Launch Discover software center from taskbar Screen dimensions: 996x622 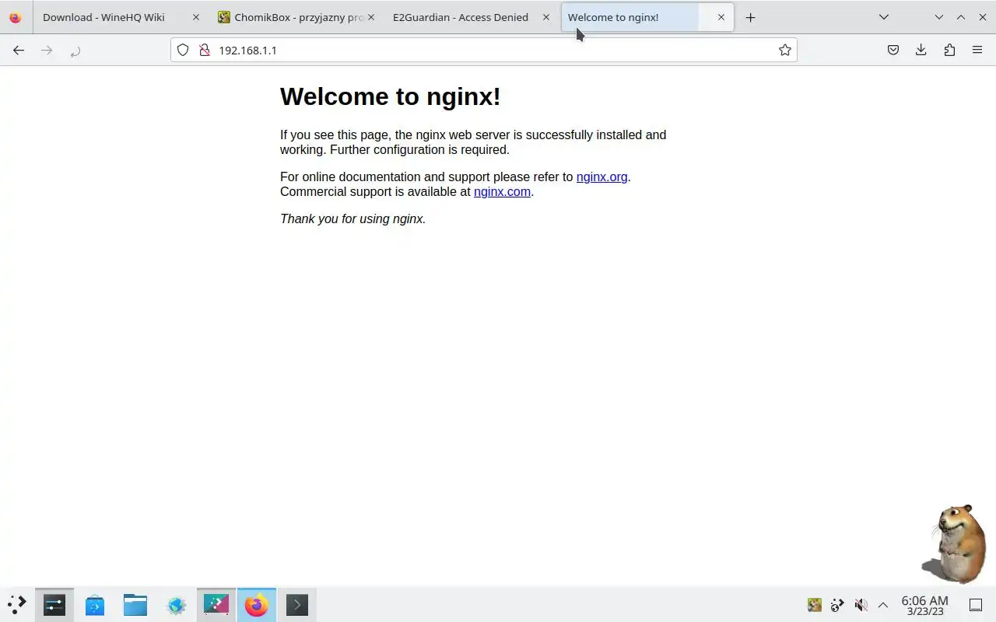95,605
